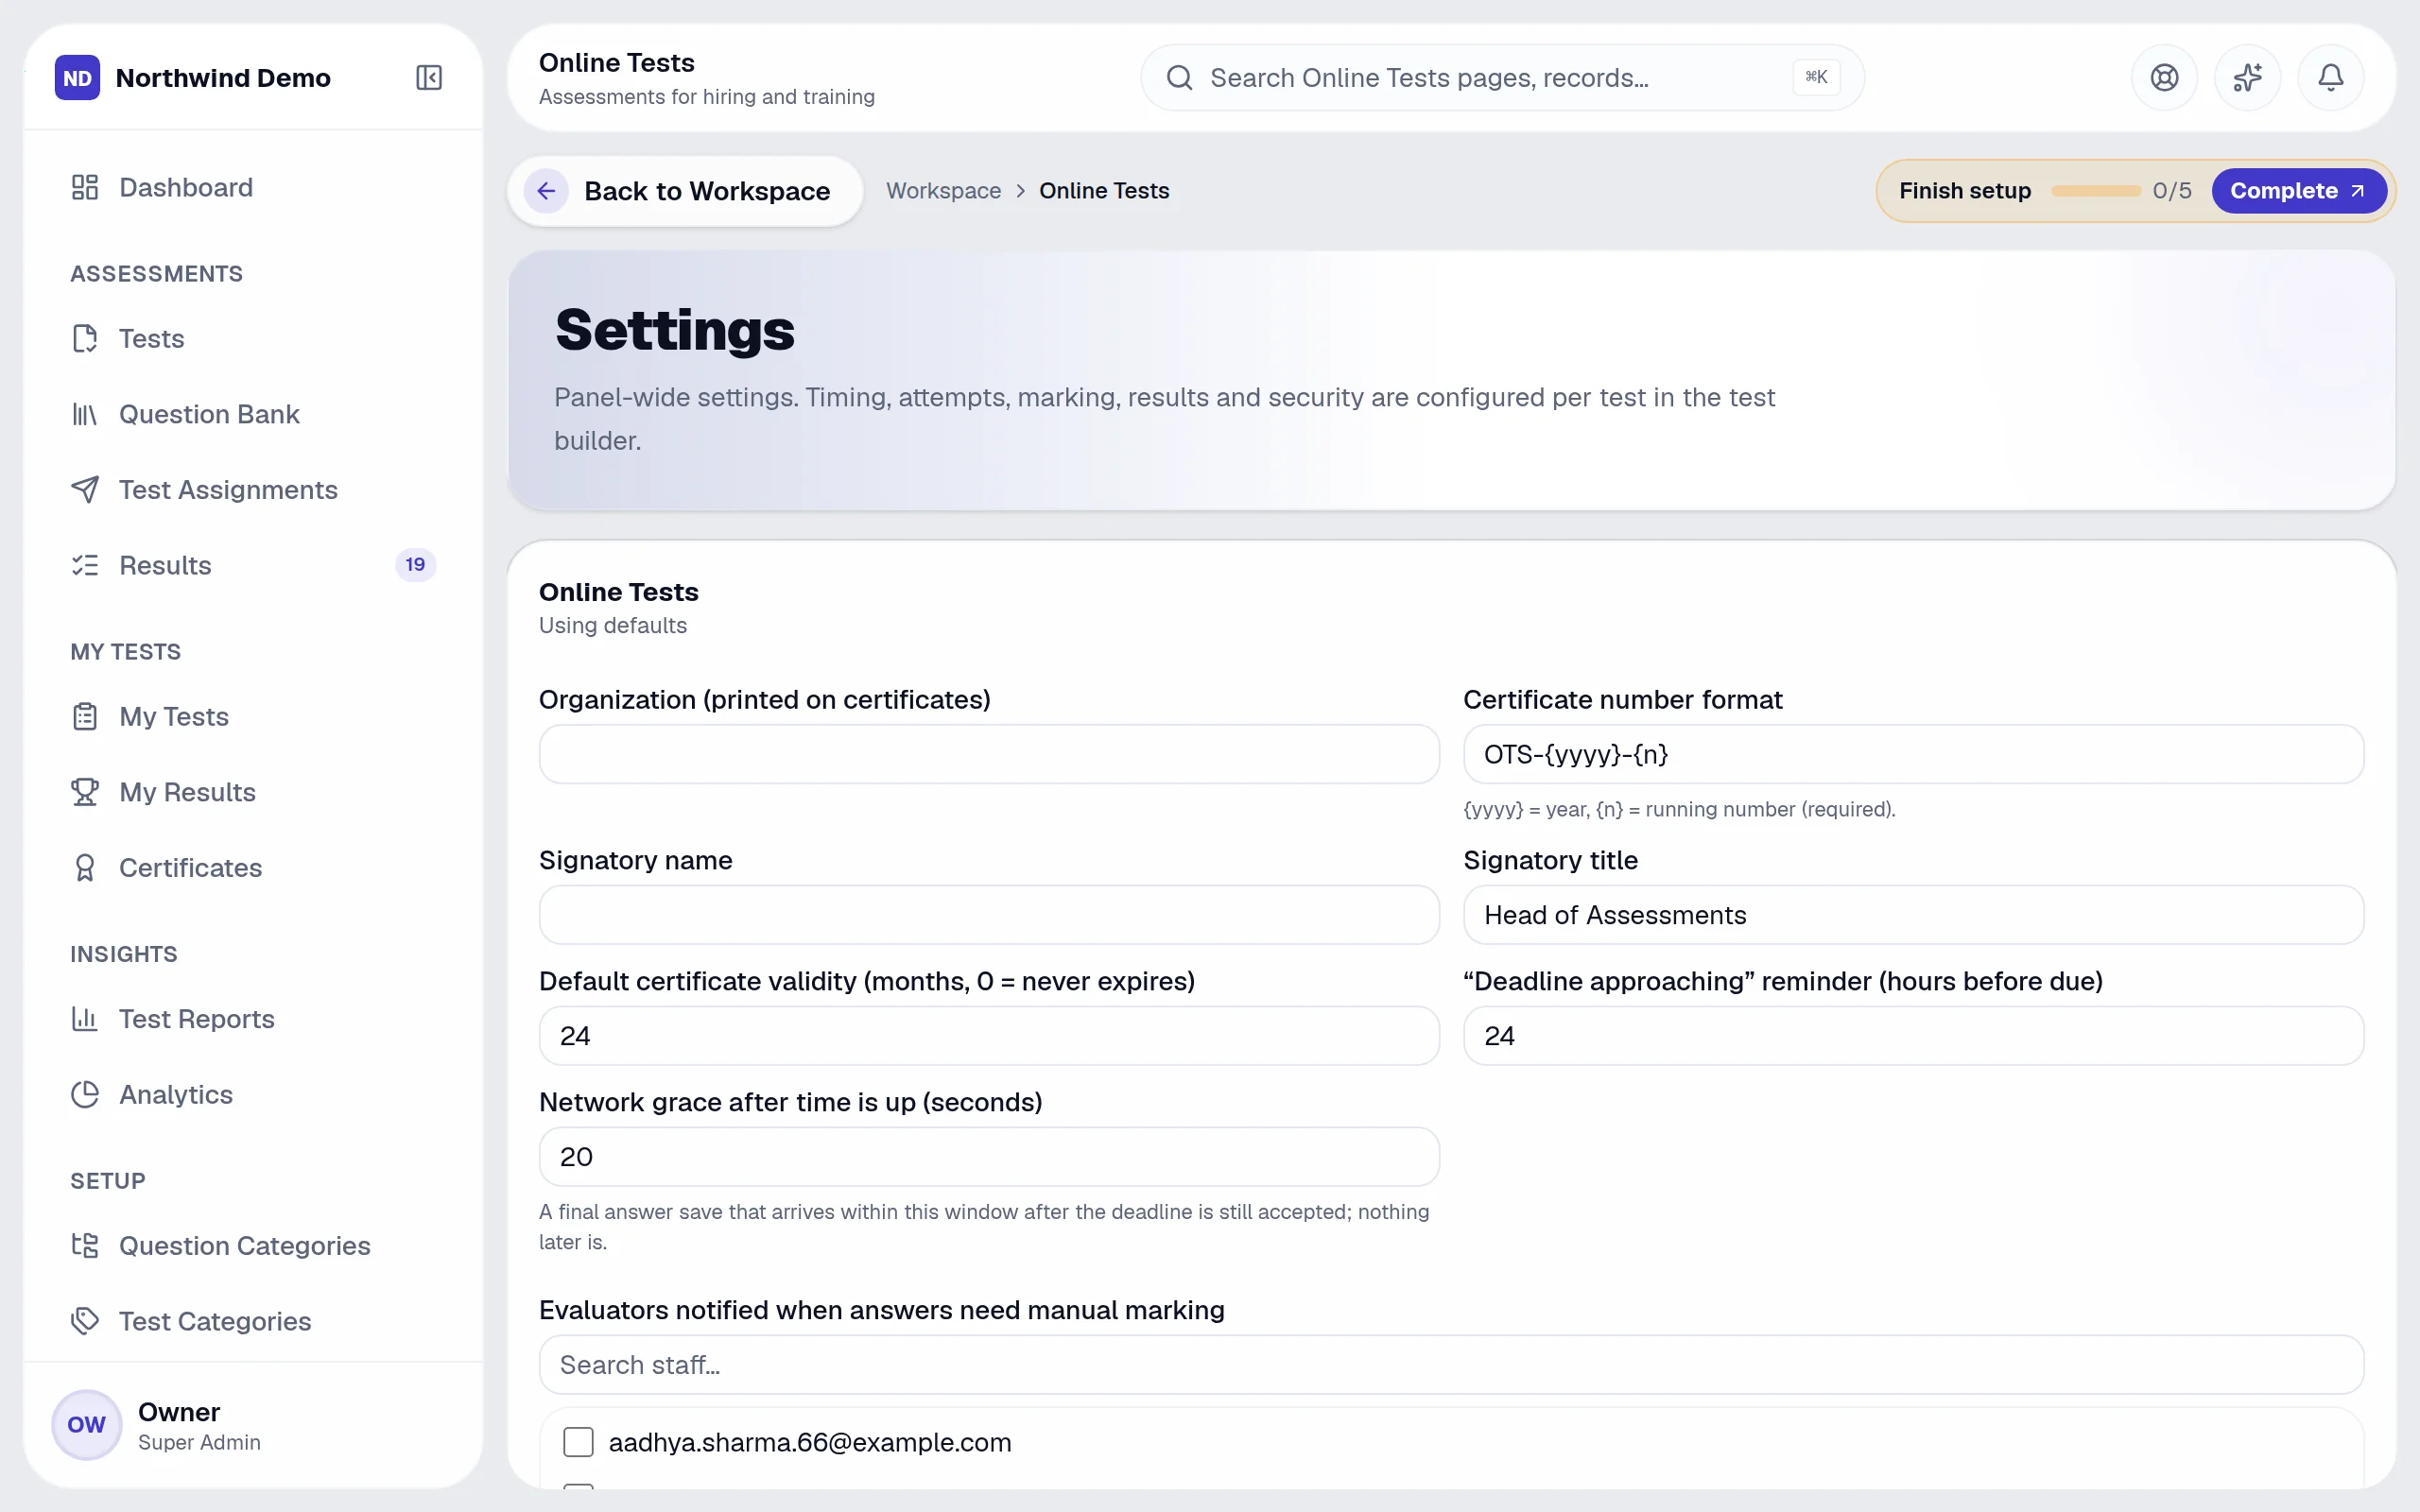
Task: Click the Test Assignments paper-plane icon
Action: tap(85, 490)
